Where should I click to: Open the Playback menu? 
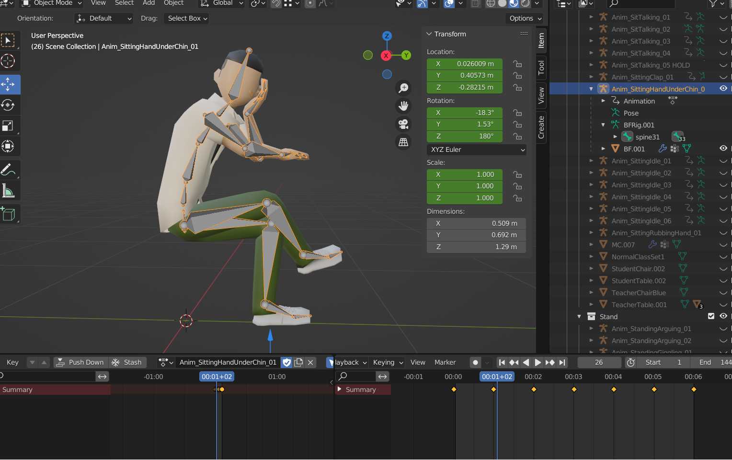point(351,362)
